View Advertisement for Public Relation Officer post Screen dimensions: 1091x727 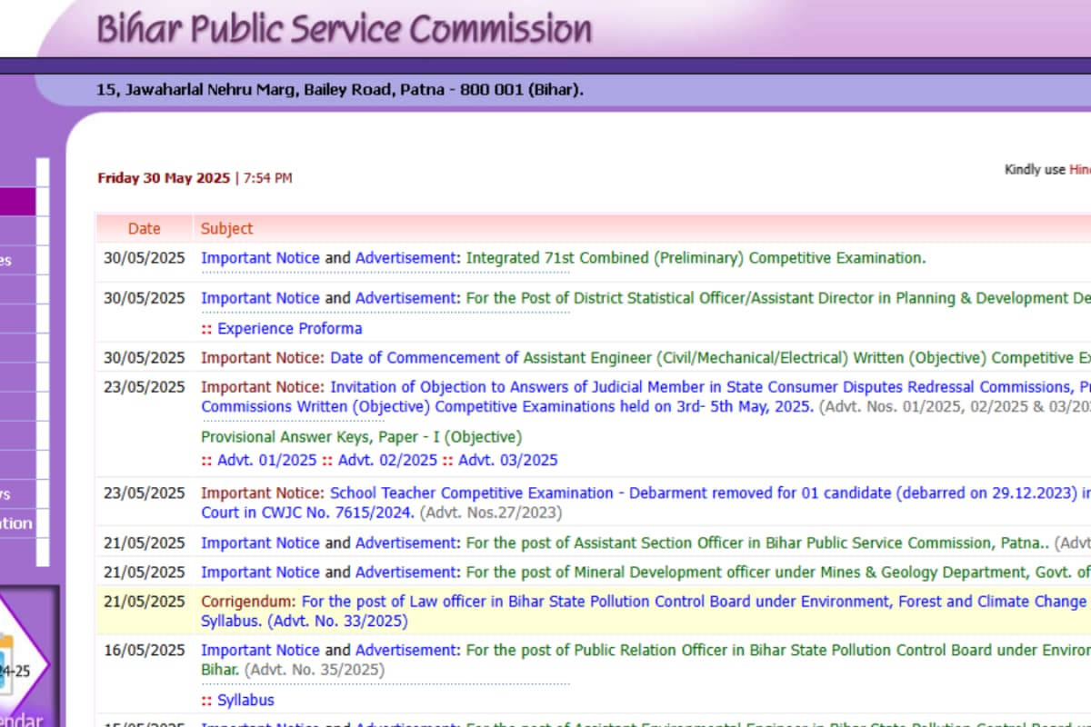tap(405, 651)
